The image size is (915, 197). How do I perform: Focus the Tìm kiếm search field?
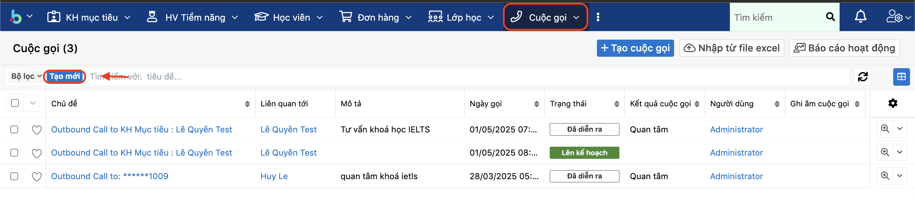776,17
